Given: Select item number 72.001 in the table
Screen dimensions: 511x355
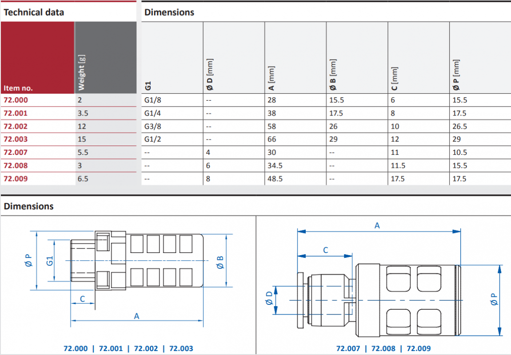Looking at the screenshot, I should click(16, 113).
